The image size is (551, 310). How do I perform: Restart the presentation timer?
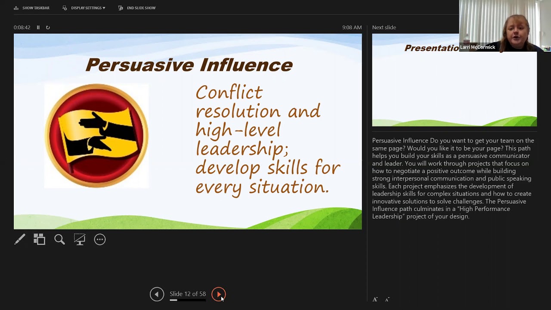click(x=48, y=27)
